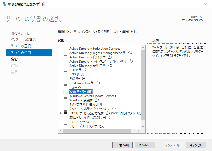This screenshot has height=151, width=212.
Task: Click the < 前へ(P) button
Action: point(122,145)
